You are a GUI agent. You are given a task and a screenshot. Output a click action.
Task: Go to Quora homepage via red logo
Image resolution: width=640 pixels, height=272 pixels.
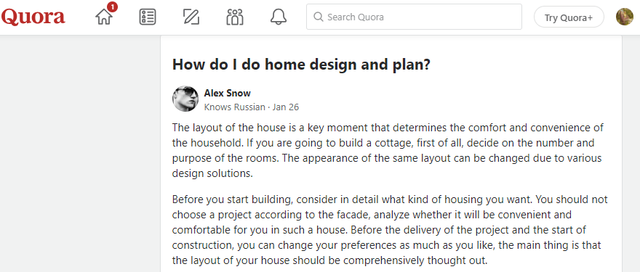click(x=33, y=17)
